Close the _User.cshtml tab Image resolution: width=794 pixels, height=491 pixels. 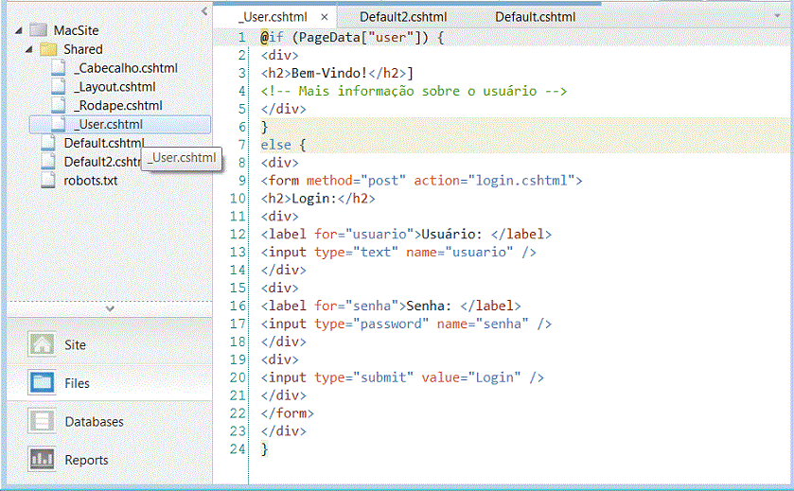325,17
